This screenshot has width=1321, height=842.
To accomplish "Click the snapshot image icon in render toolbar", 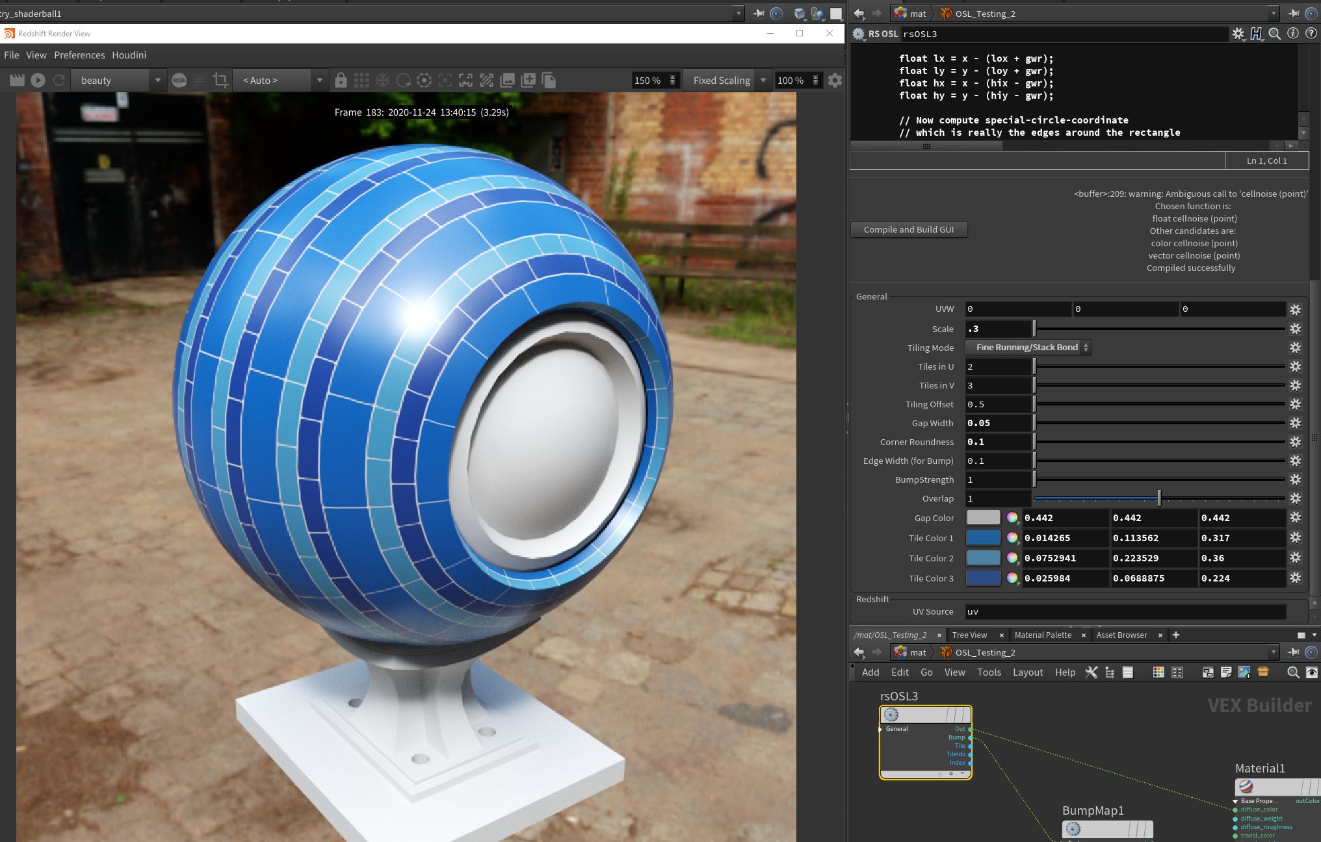I will [x=508, y=80].
